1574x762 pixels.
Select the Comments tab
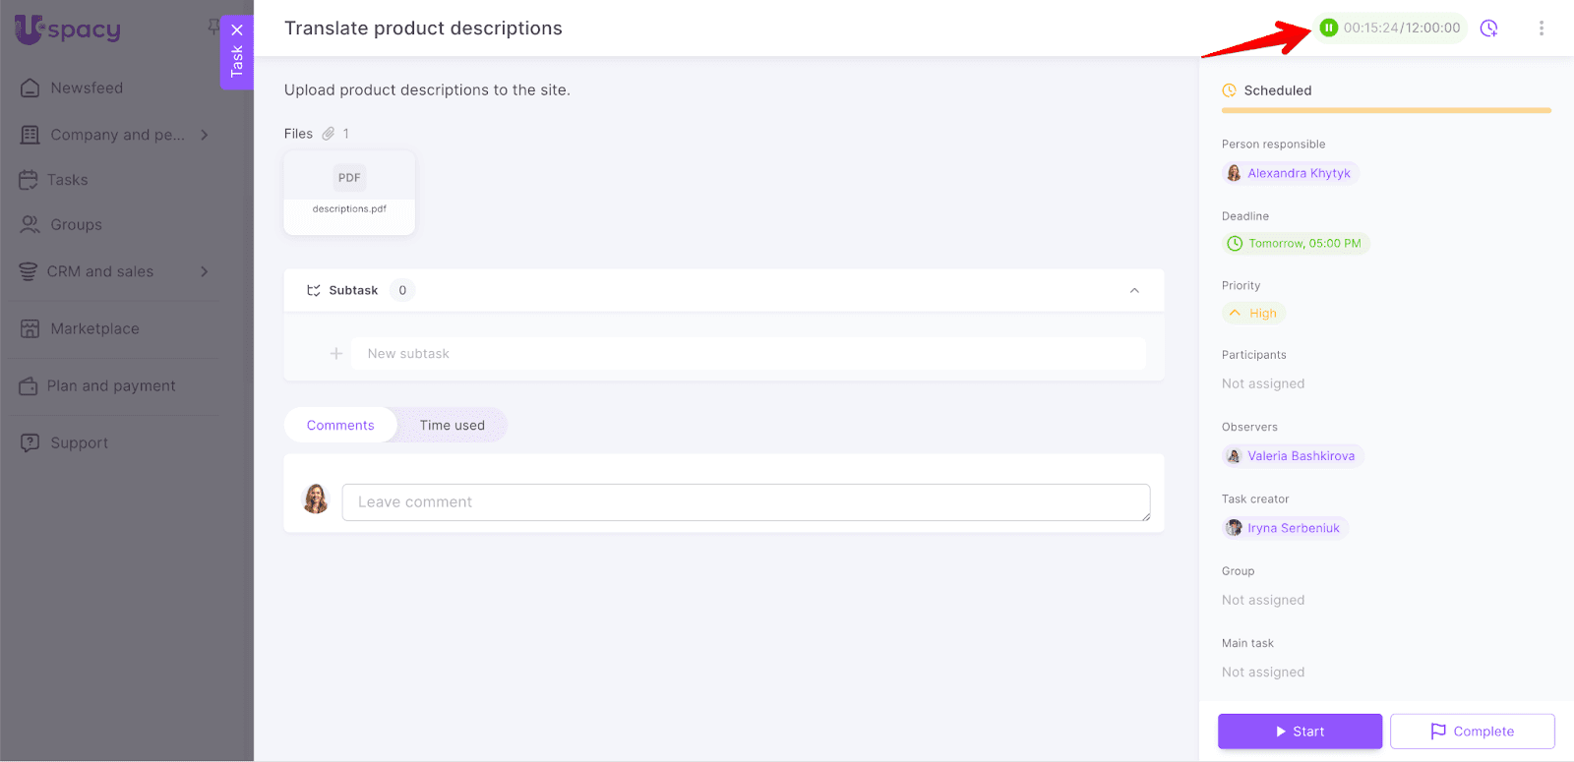(340, 426)
